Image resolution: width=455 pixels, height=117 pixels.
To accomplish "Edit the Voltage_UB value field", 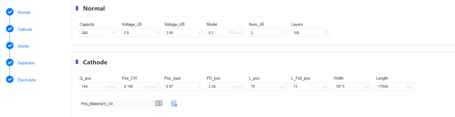I will click(183, 33).
